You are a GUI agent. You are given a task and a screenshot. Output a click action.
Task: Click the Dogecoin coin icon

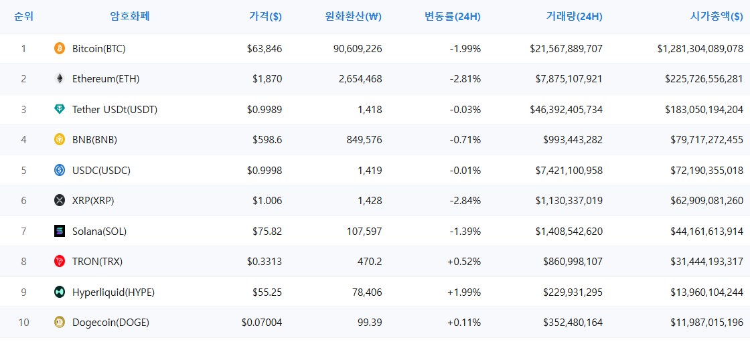60,323
